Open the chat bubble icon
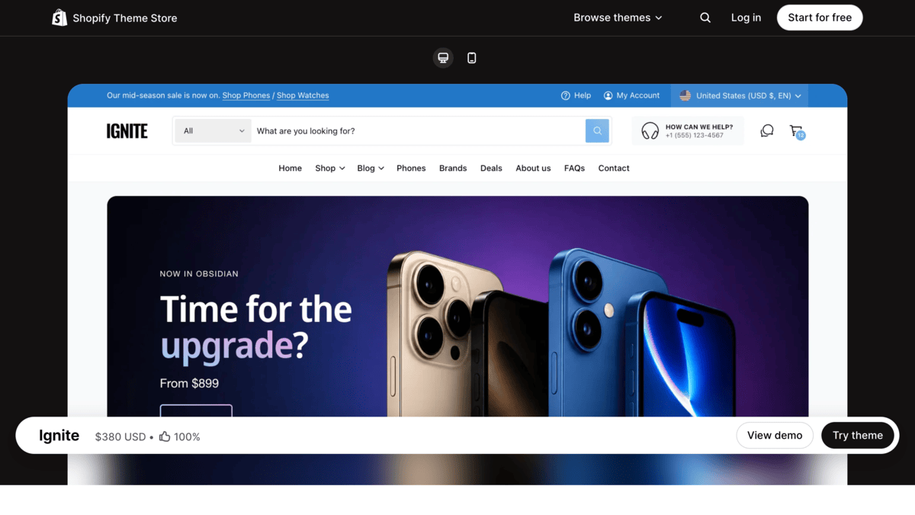The height and width of the screenshot is (515, 915). 767,130
